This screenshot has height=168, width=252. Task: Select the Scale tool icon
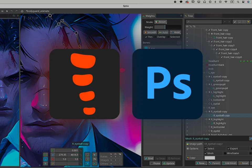[x=53, y=159]
